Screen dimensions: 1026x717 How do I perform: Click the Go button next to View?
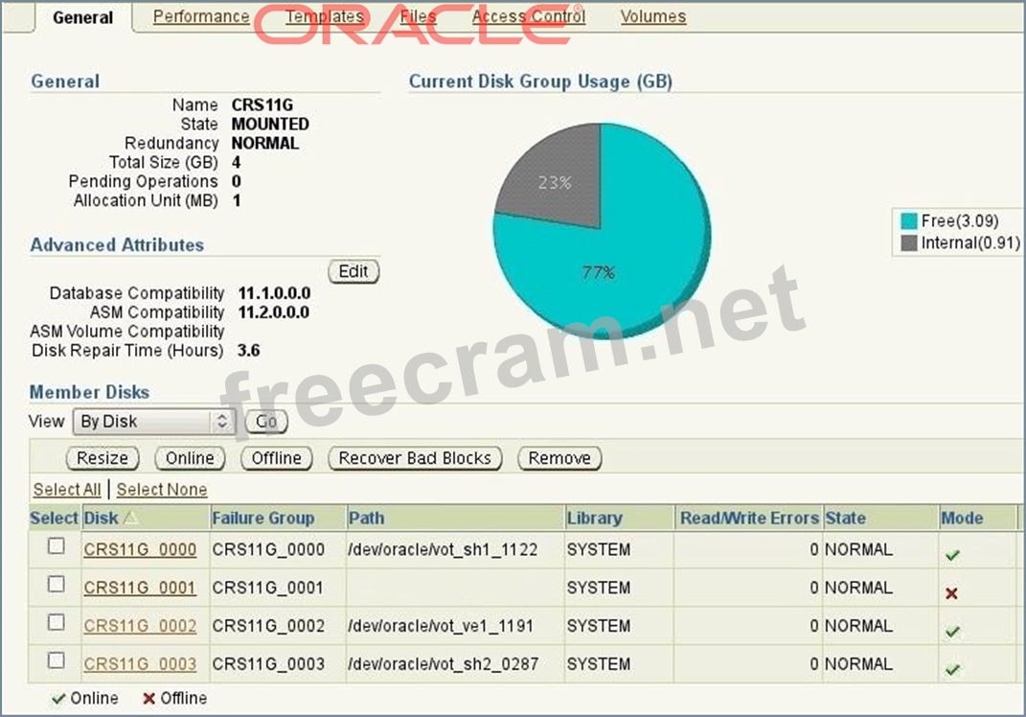pyautogui.click(x=266, y=421)
